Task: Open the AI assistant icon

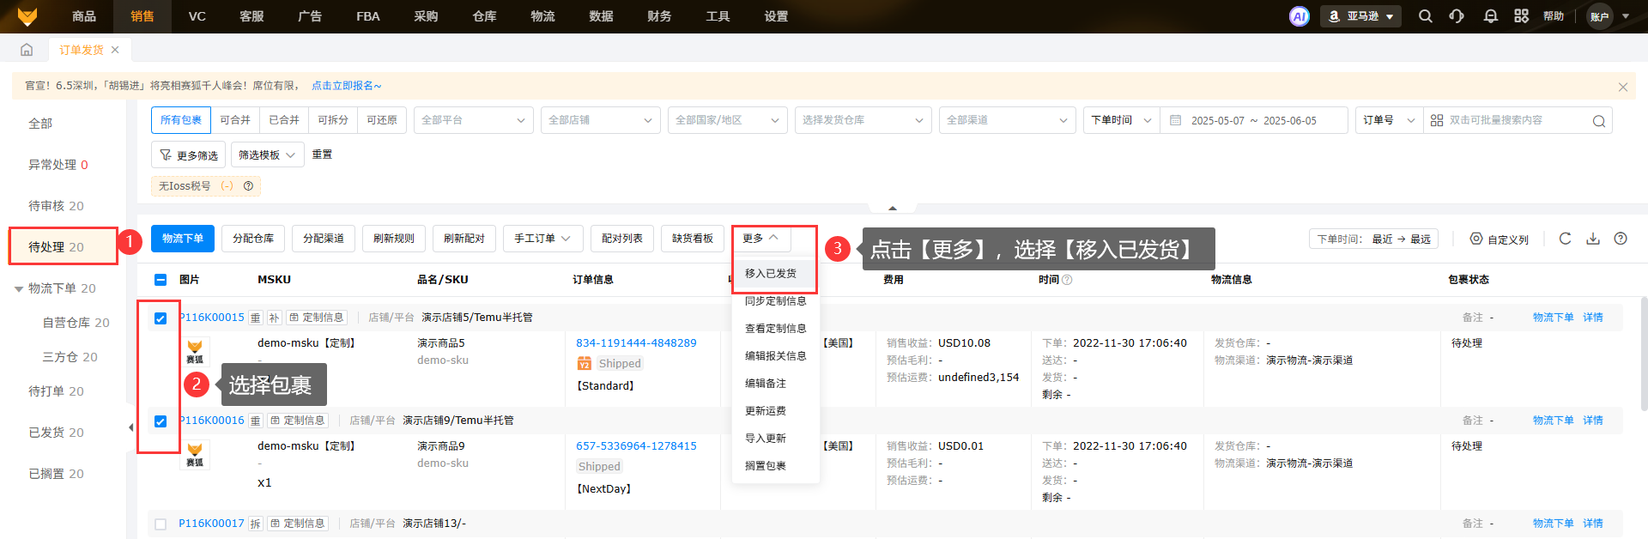Action: pyautogui.click(x=1300, y=16)
